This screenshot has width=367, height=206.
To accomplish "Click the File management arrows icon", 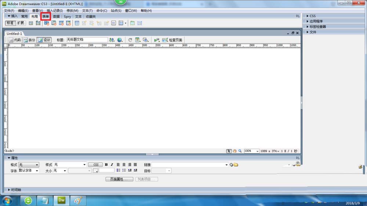I will click(x=112, y=40).
